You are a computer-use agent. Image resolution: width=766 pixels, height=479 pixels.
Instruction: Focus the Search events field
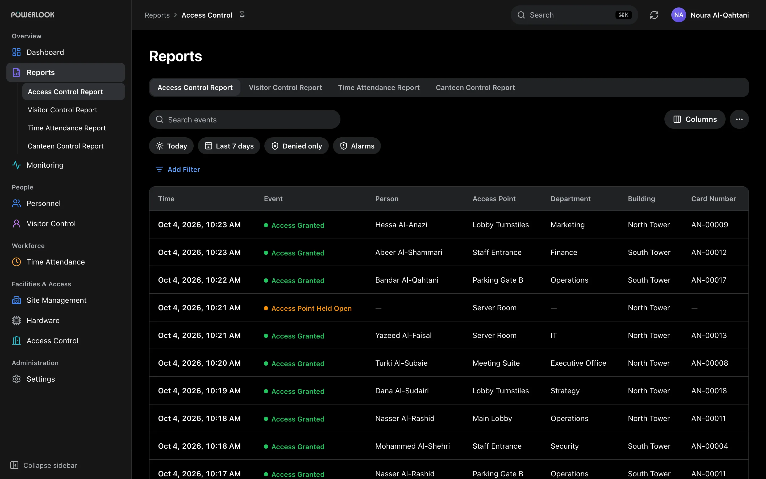coord(245,119)
